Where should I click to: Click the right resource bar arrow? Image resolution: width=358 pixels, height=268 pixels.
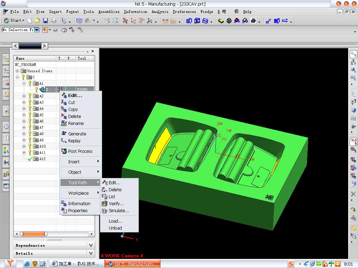(44, 46)
